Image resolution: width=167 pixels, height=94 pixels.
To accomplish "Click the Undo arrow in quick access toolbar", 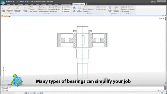I will point(13,2).
